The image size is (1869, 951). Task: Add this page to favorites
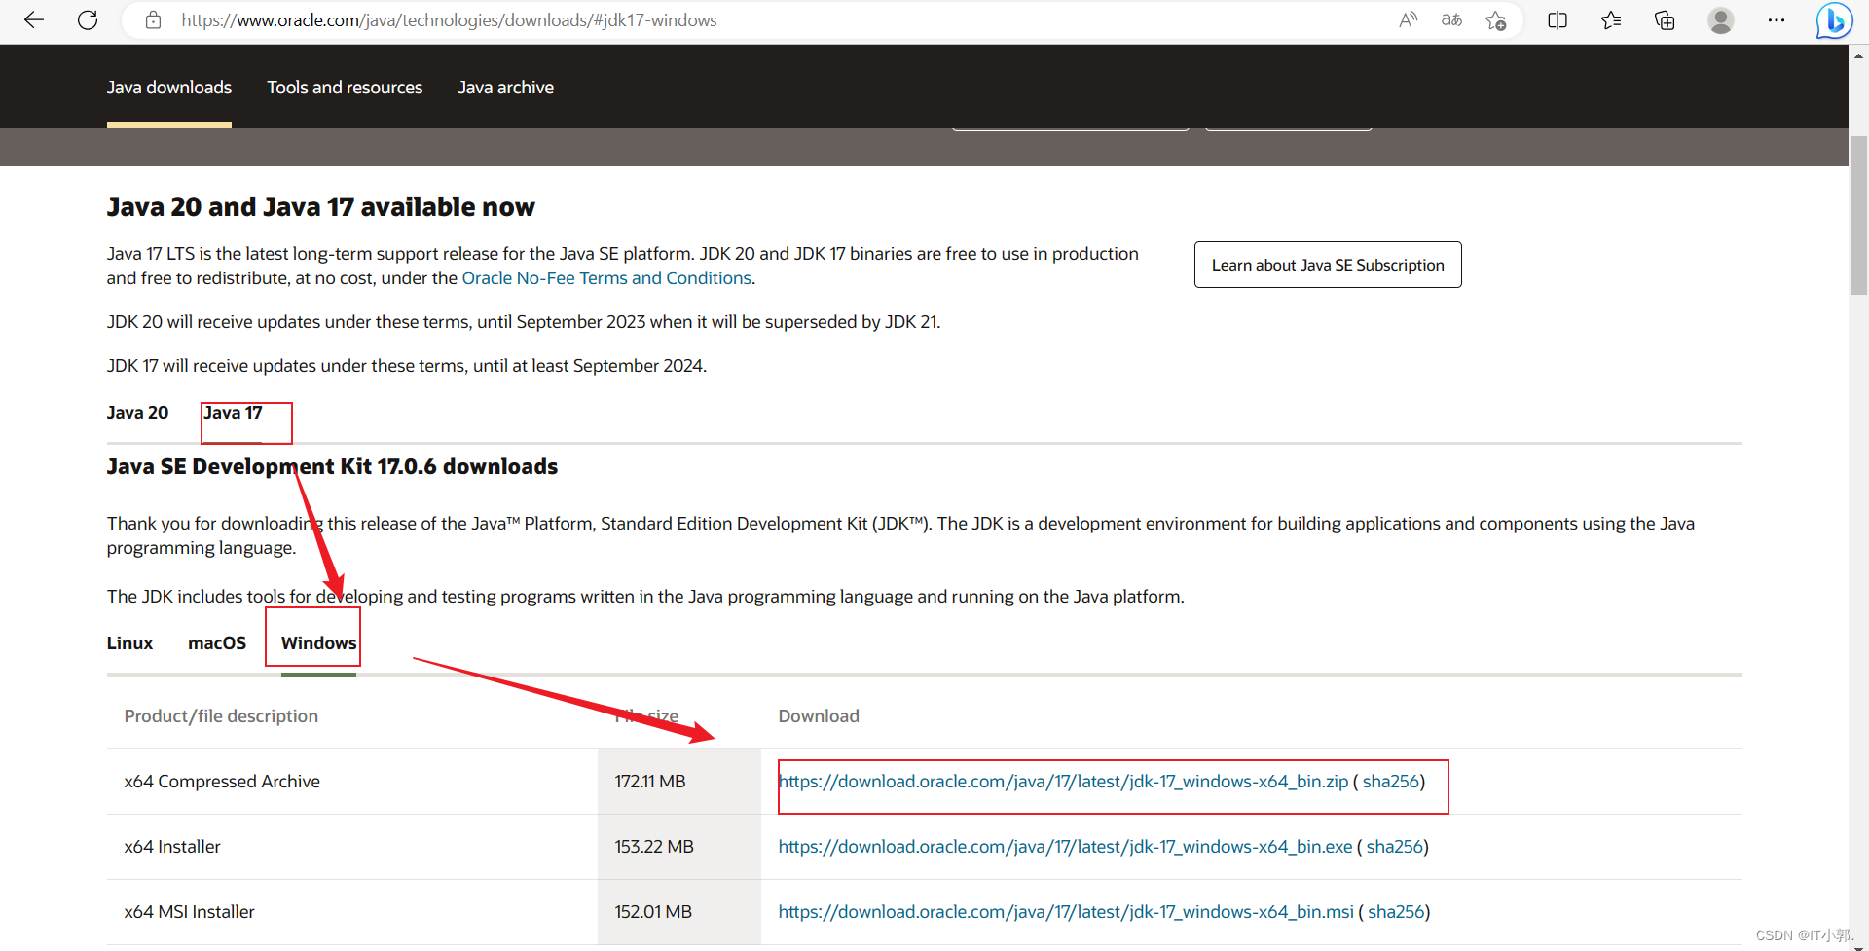[1496, 19]
